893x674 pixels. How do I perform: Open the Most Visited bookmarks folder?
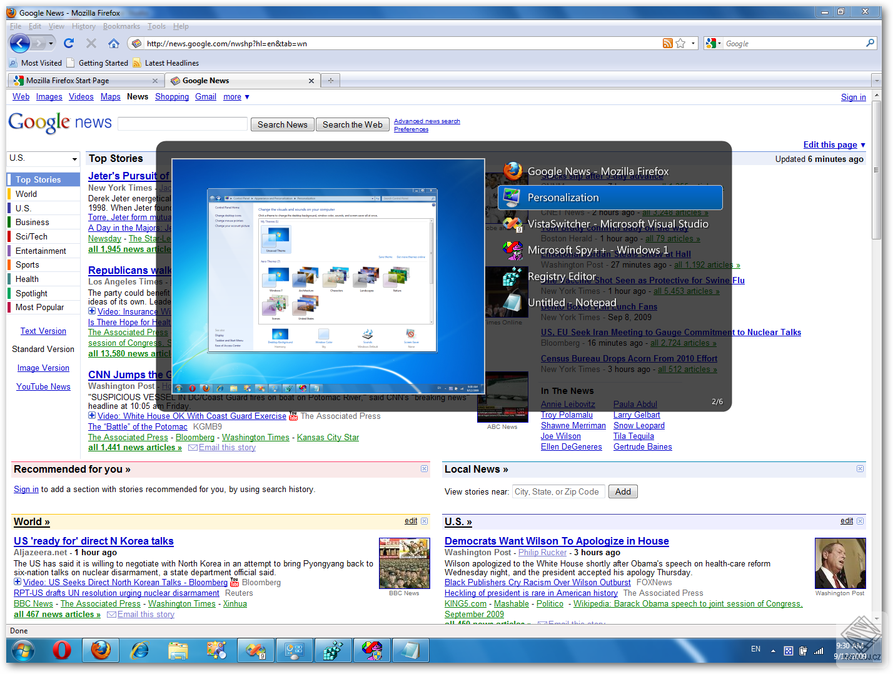36,63
